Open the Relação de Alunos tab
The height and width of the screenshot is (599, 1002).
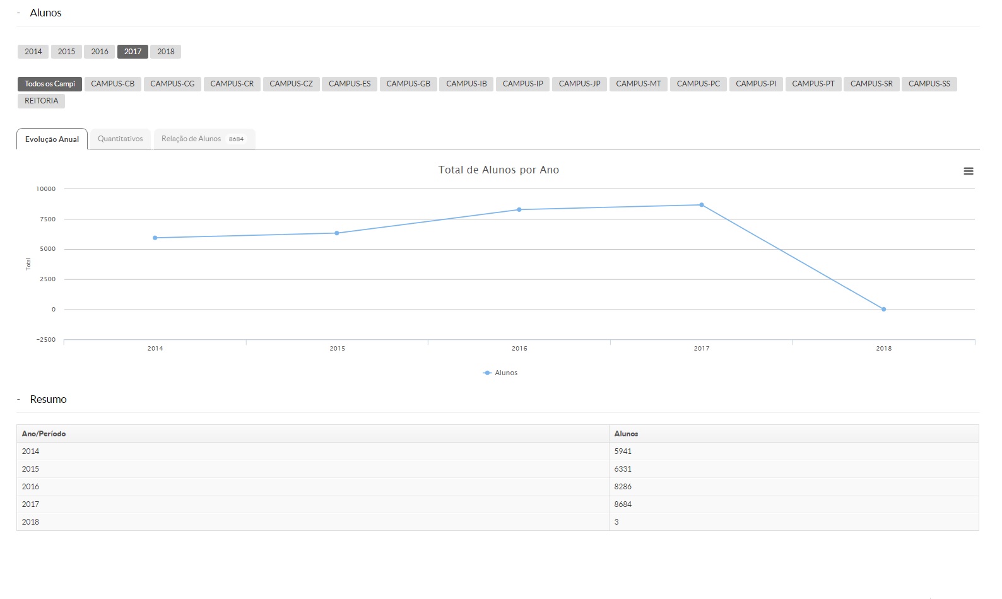203,139
